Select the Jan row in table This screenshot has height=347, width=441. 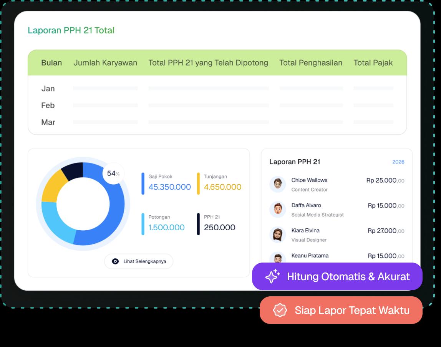pos(48,89)
